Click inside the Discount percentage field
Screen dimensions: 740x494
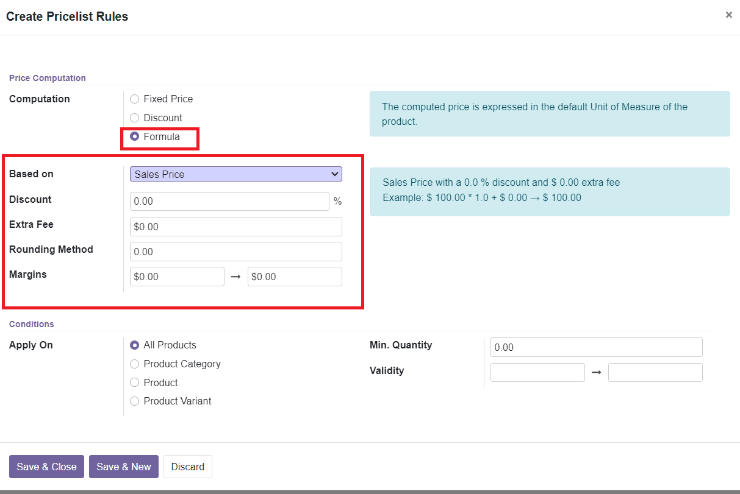point(229,201)
